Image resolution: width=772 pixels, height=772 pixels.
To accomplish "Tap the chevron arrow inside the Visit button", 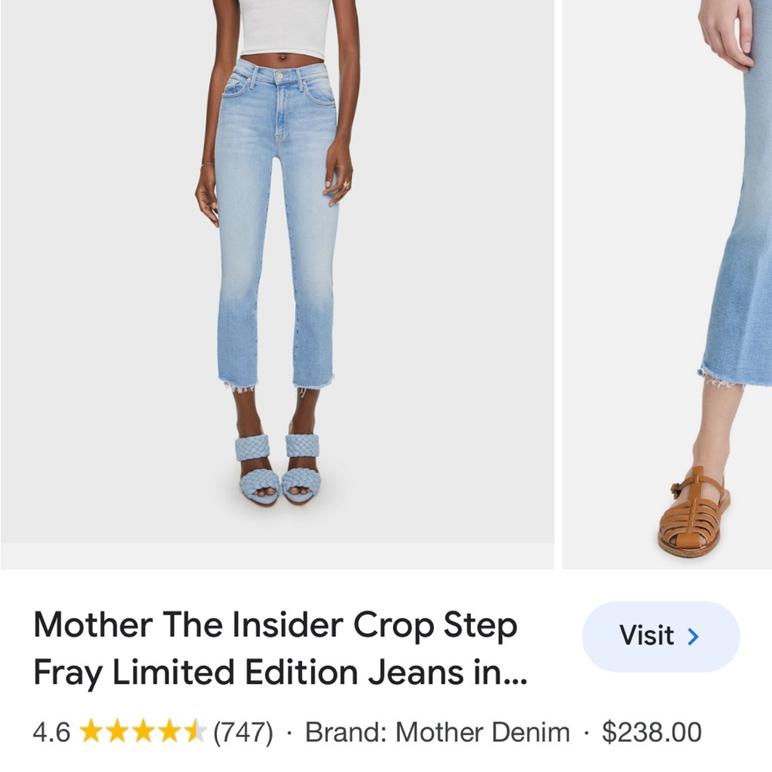I will pyautogui.click(x=694, y=637).
